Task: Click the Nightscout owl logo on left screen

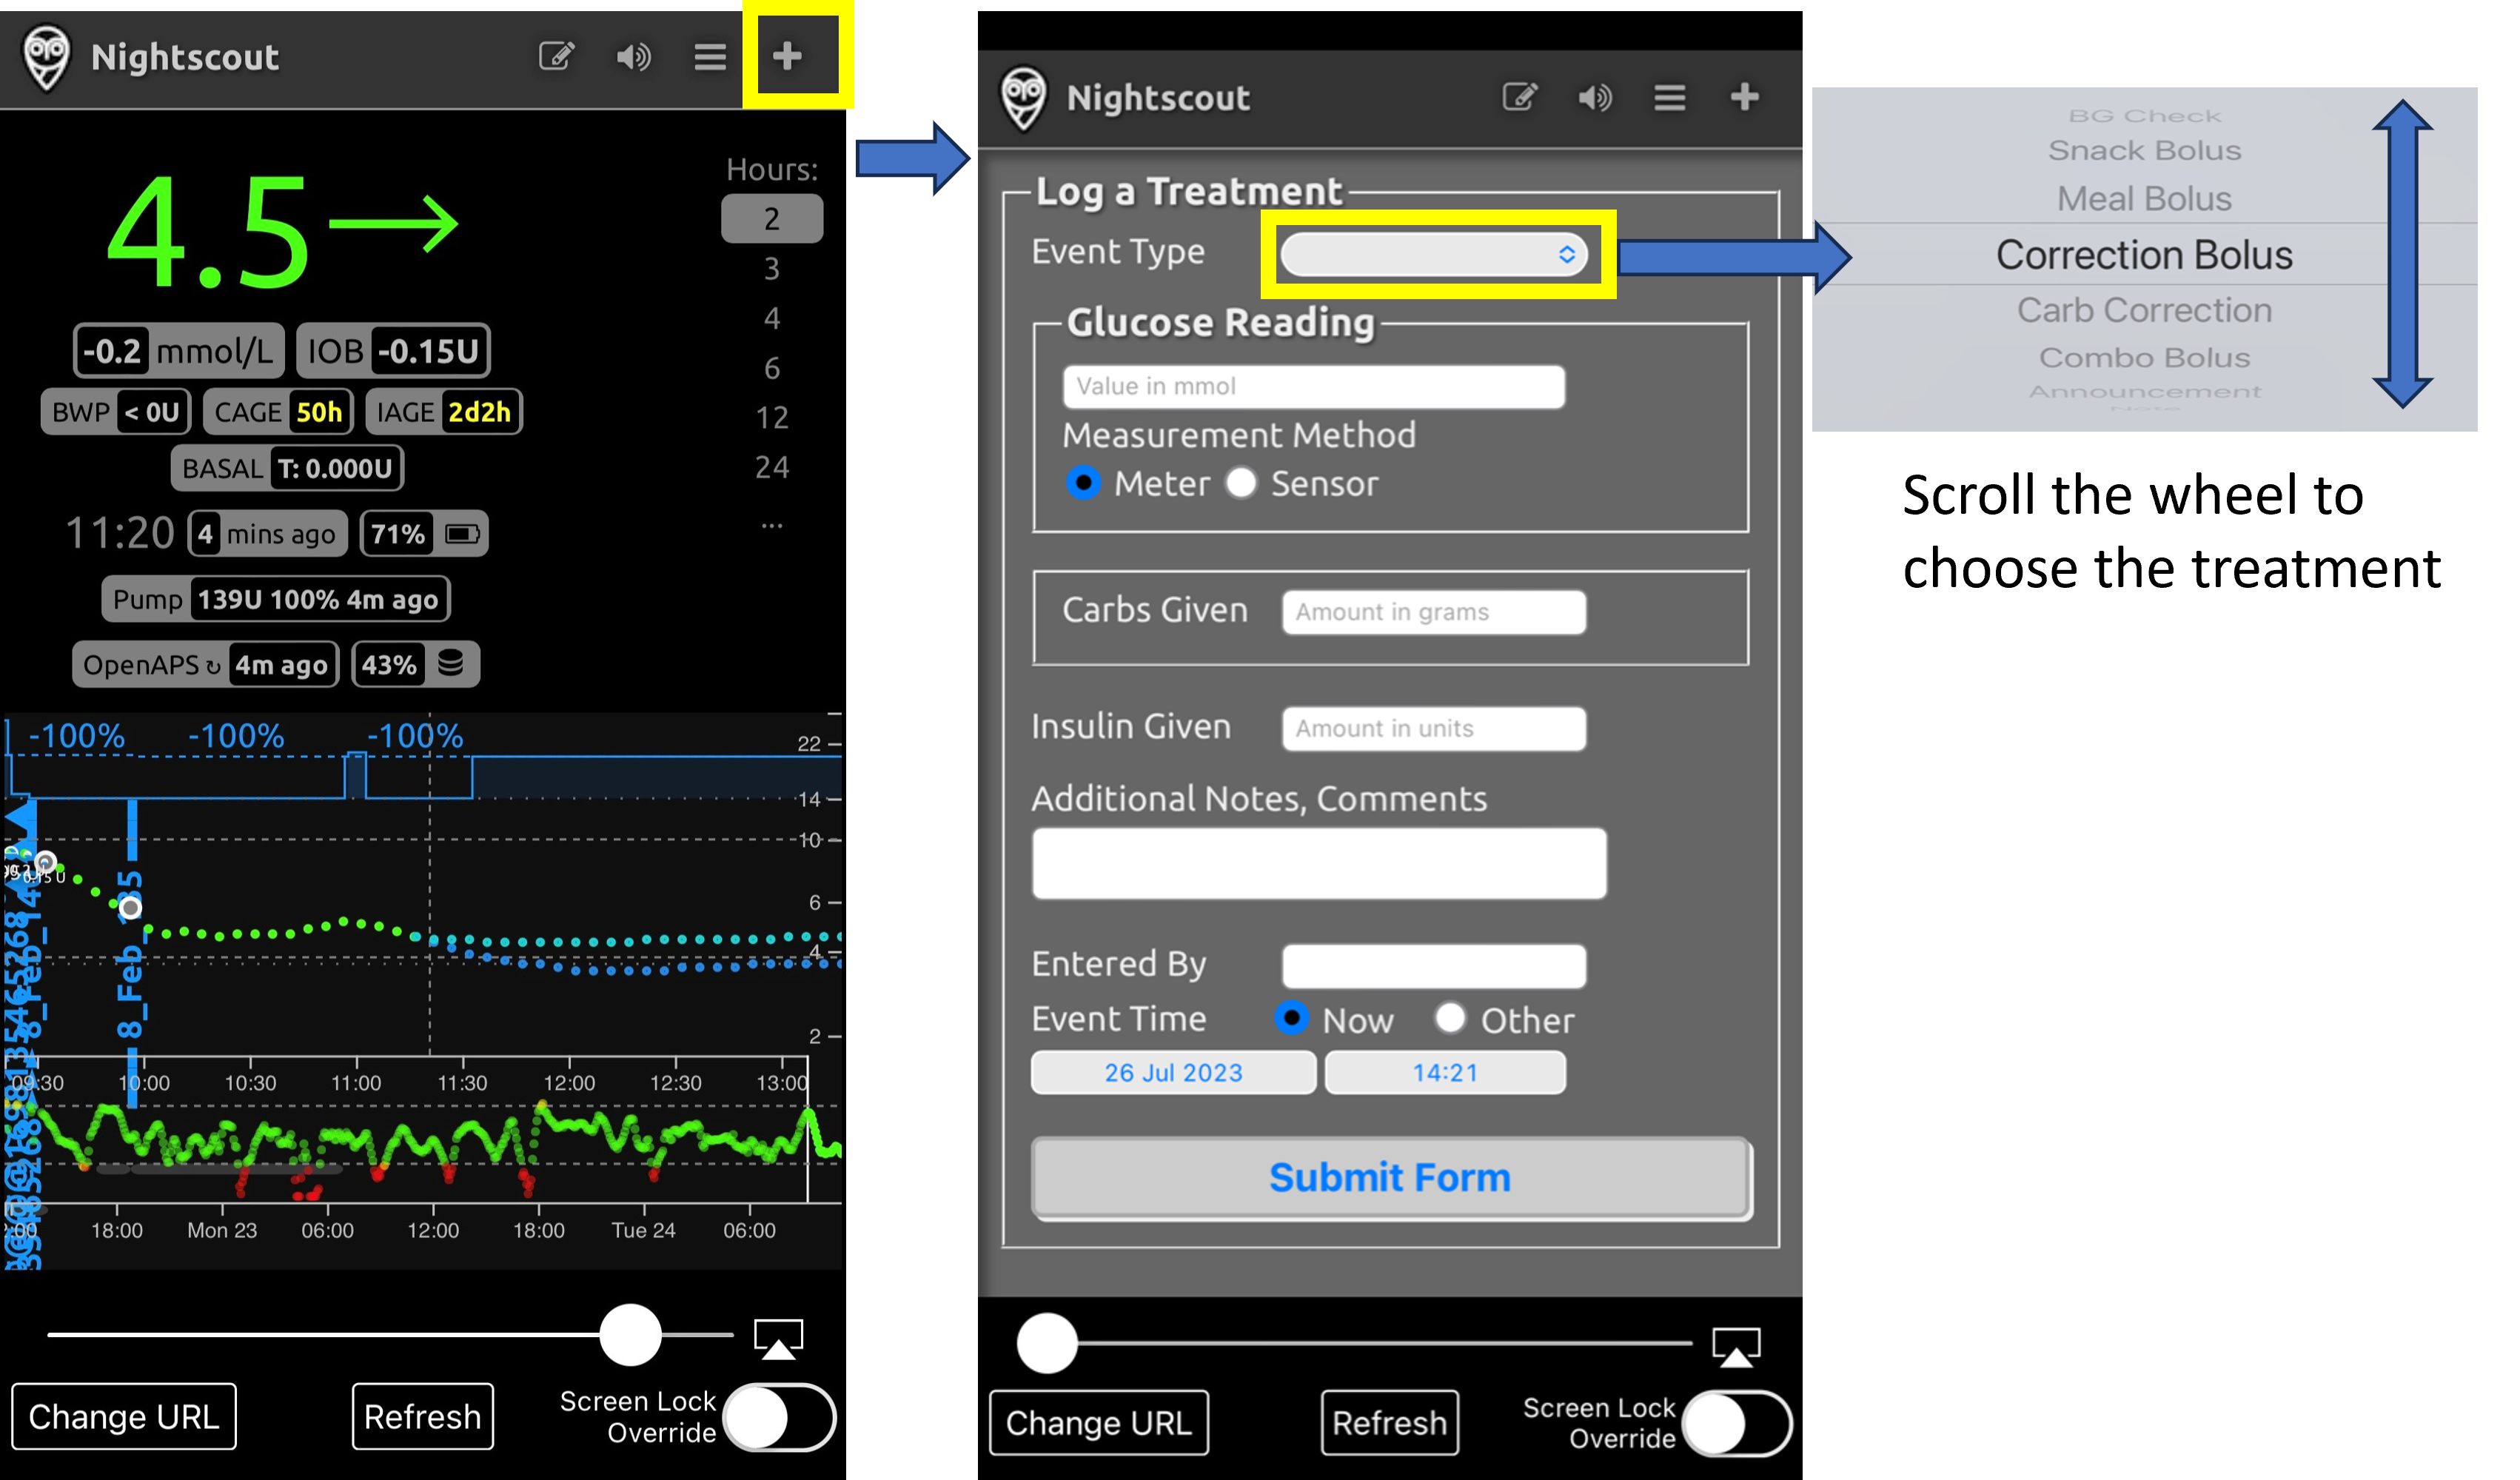Action: point(47,58)
